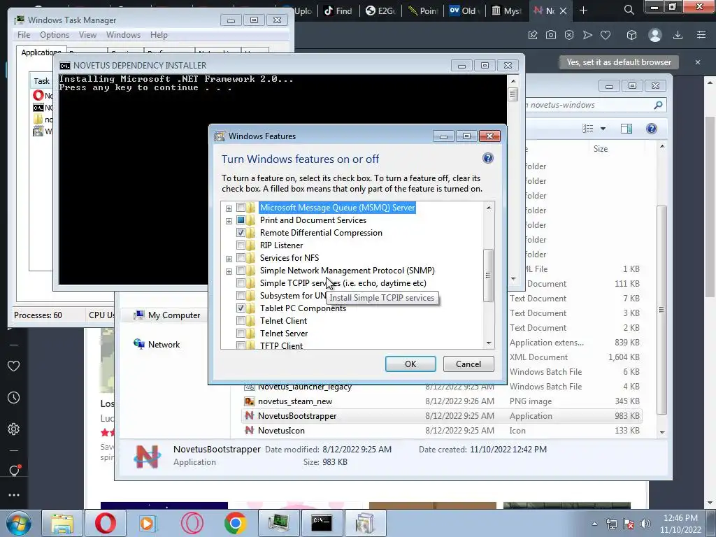This screenshot has width=716, height=537.
Task: Expand the SNMP feature node
Action: point(229,271)
